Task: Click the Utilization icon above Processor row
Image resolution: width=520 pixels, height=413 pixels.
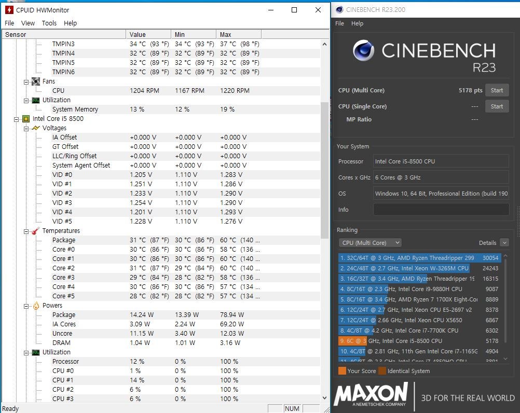Action: point(35,353)
